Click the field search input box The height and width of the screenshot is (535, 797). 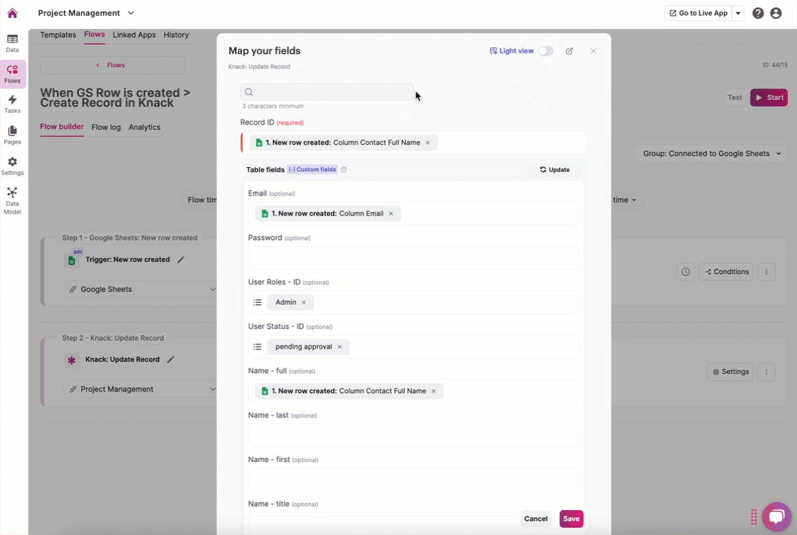327,92
